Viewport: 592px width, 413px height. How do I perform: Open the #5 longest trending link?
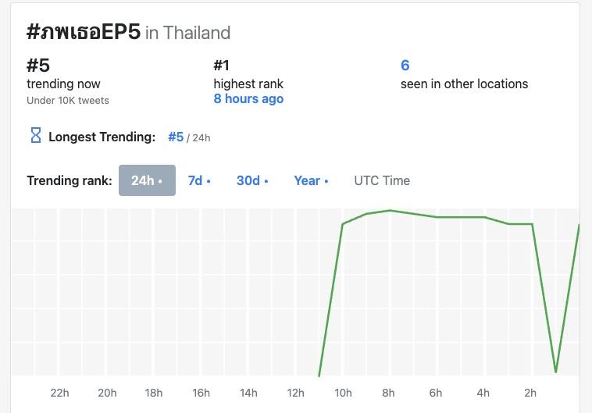(176, 137)
